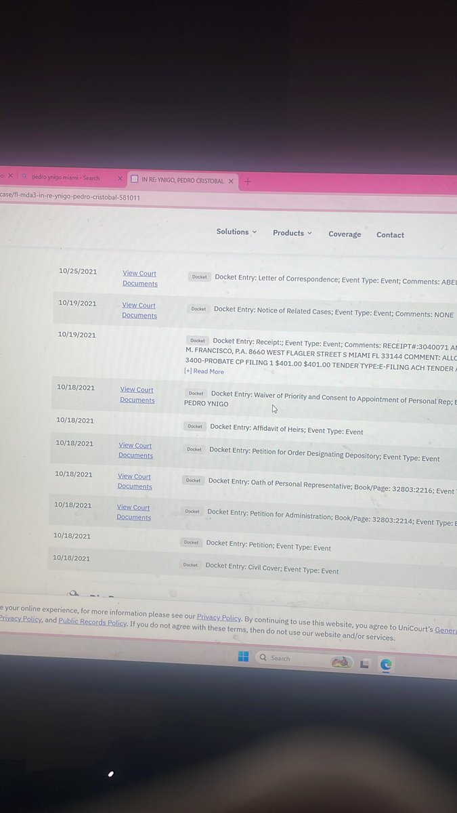
Task: Click the browser address bar URL
Action: tap(70, 197)
